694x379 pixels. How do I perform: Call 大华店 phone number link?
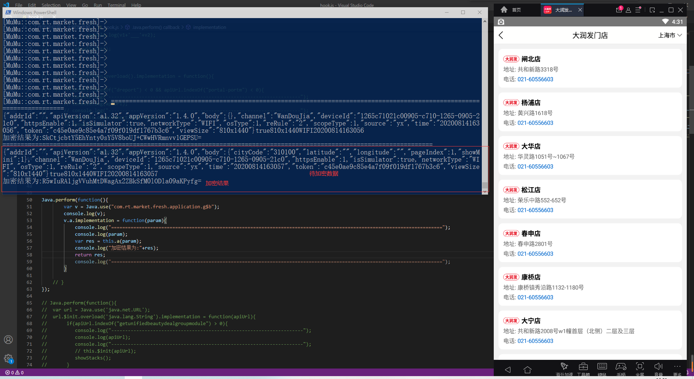point(535,166)
